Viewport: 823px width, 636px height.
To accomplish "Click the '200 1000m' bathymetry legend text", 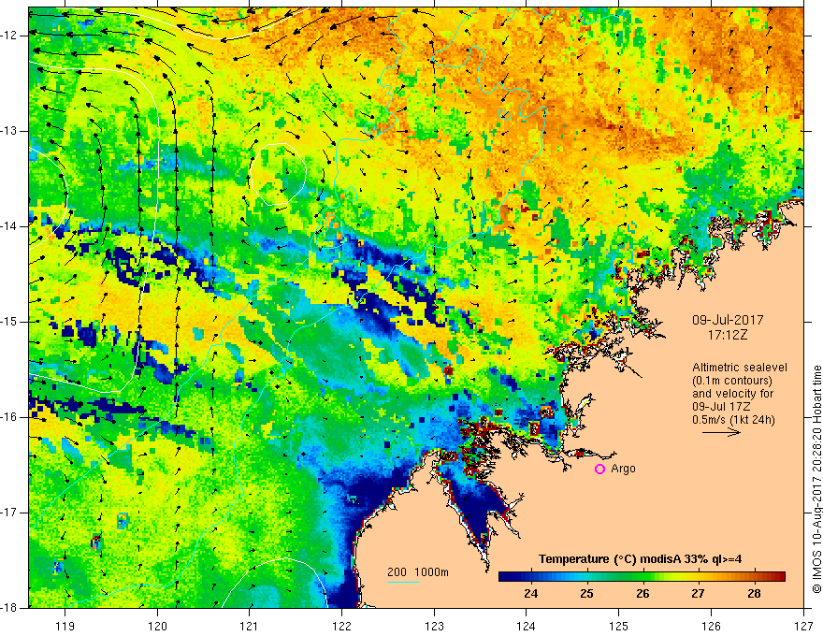I will tap(418, 572).
